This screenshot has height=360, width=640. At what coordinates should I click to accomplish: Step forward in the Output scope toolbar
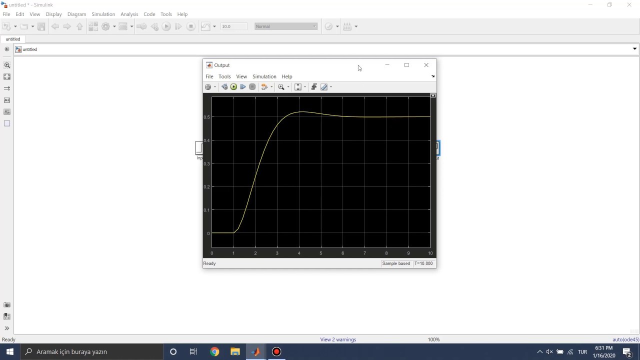243,87
